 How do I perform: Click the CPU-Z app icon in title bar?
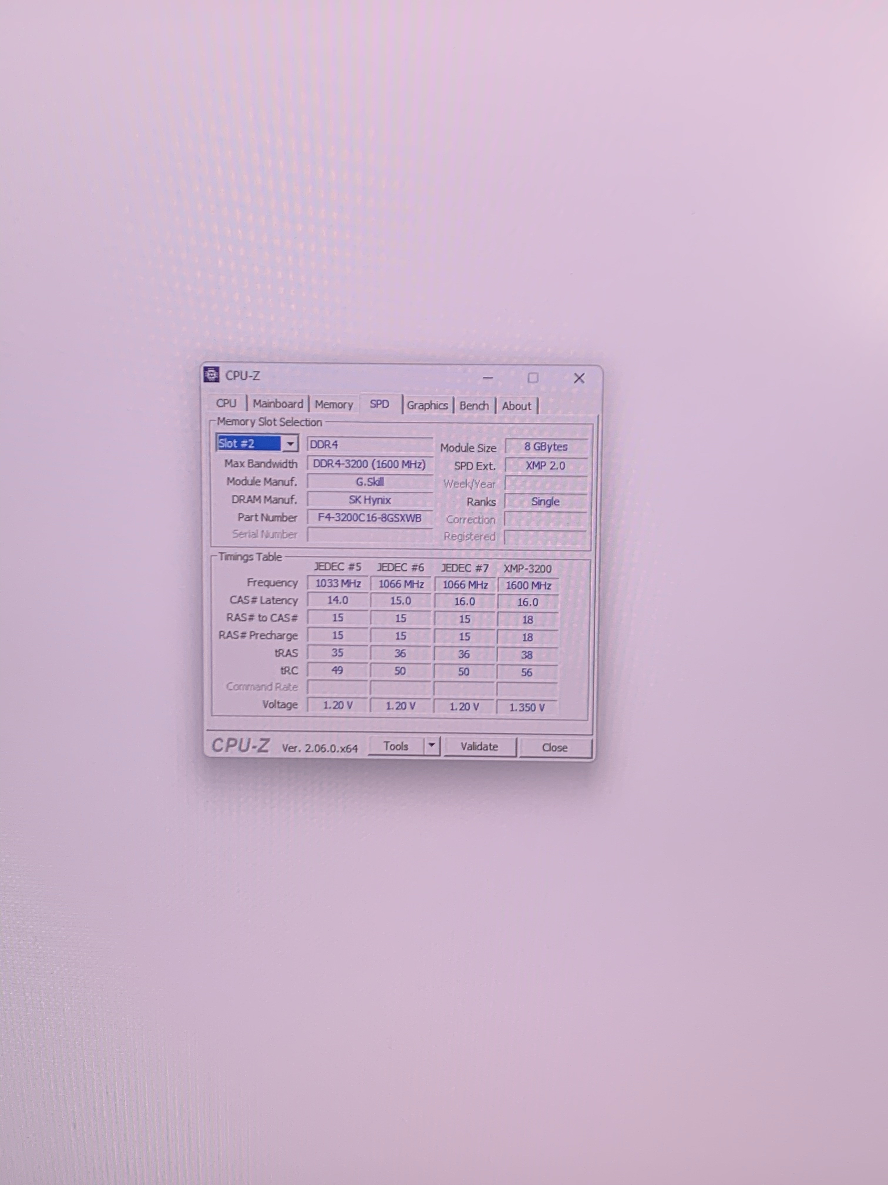[x=212, y=374]
